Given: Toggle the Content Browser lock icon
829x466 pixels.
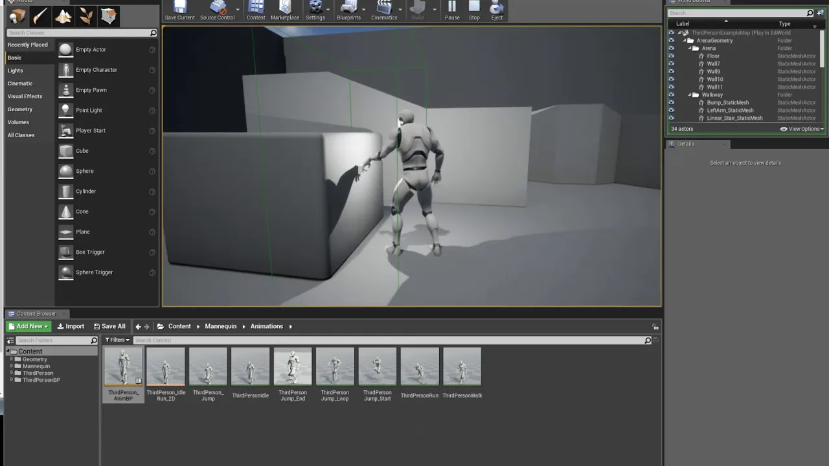Looking at the screenshot, I should click(x=655, y=327).
